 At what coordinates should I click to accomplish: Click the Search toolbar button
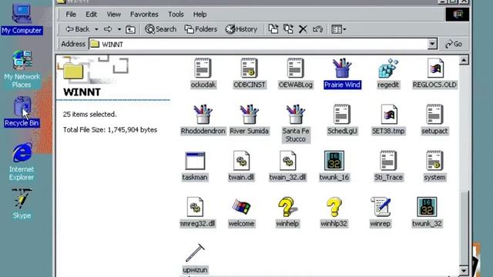click(x=161, y=29)
